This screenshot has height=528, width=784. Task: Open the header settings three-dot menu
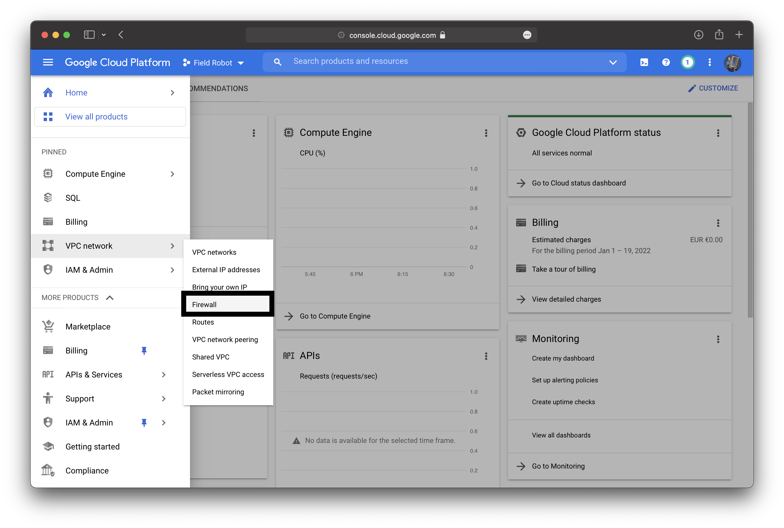(x=709, y=62)
